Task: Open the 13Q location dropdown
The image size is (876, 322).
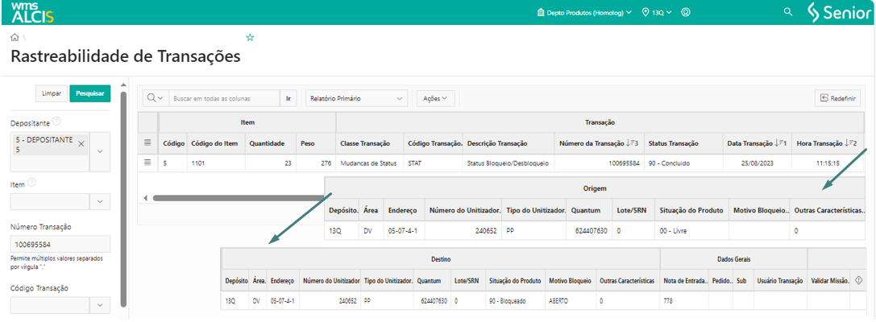Action: tap(658, 12)
